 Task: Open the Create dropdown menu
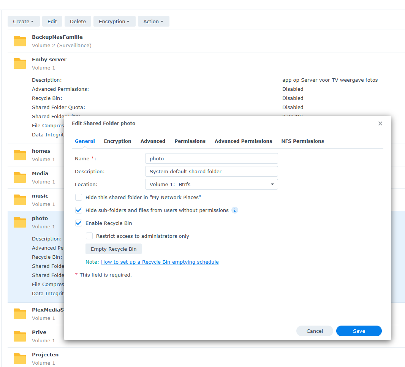coord(24,21)
